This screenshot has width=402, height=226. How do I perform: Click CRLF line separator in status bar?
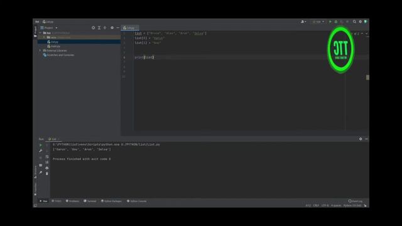click(x=316, y=205)
